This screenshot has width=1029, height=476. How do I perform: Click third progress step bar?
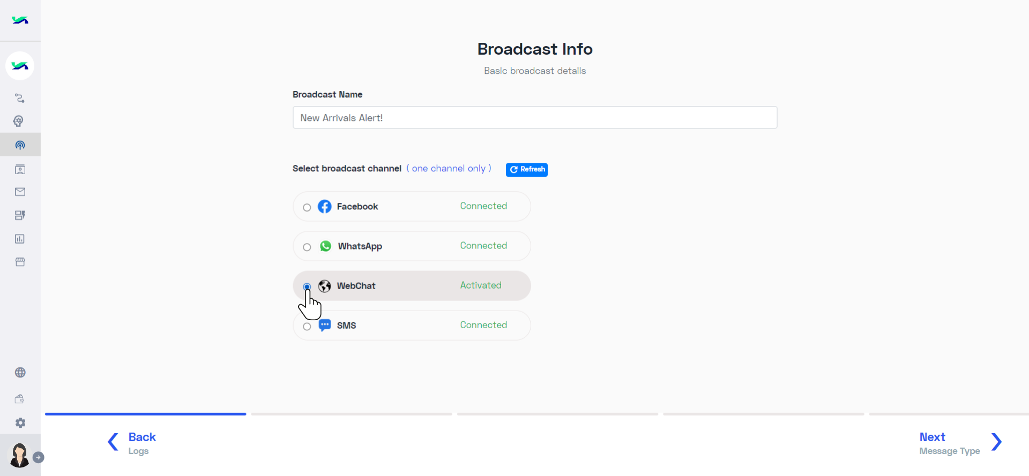(557, 414)
